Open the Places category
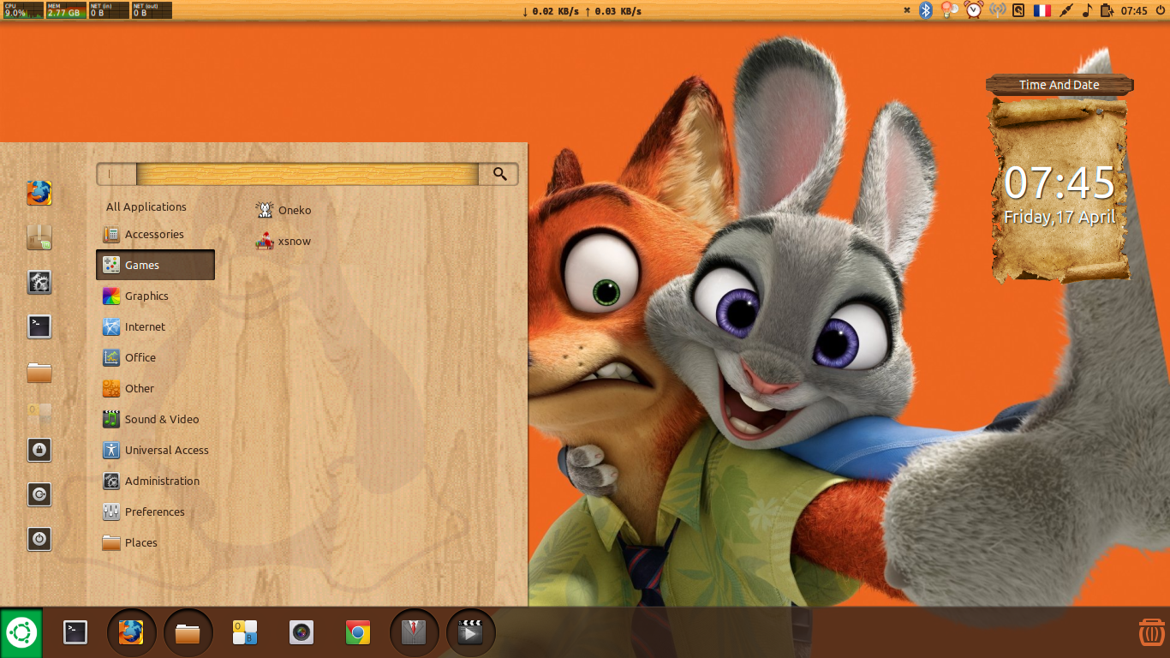 (x=155, y=542)
